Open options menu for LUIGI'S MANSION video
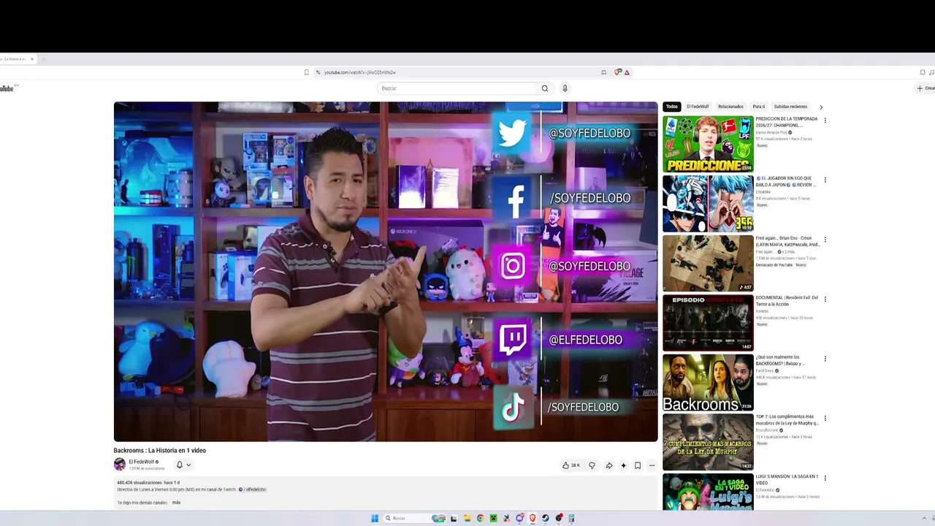Viewport: 935px width, 526px height. tap(825, 478)
